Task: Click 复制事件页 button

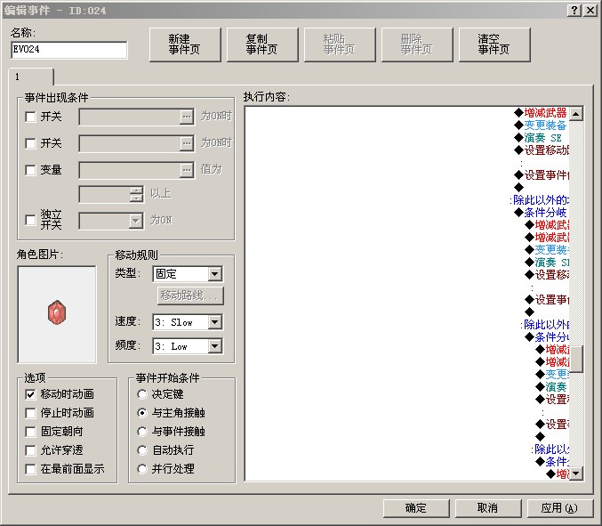Action: point(262,45)
